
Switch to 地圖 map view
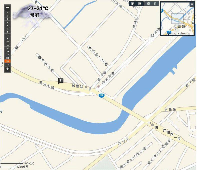(136, 4)
